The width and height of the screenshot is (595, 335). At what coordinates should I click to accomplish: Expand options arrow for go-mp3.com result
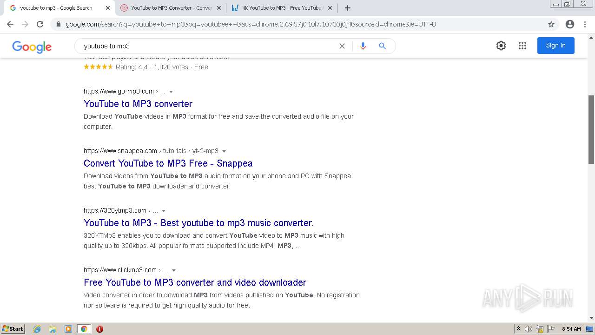click(171, 92)
